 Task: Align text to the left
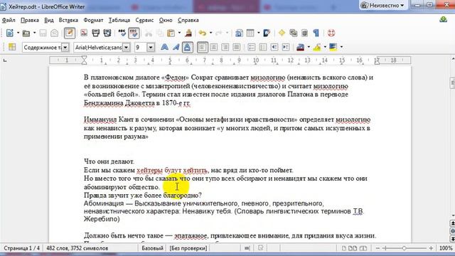click(x=202, y=47)
